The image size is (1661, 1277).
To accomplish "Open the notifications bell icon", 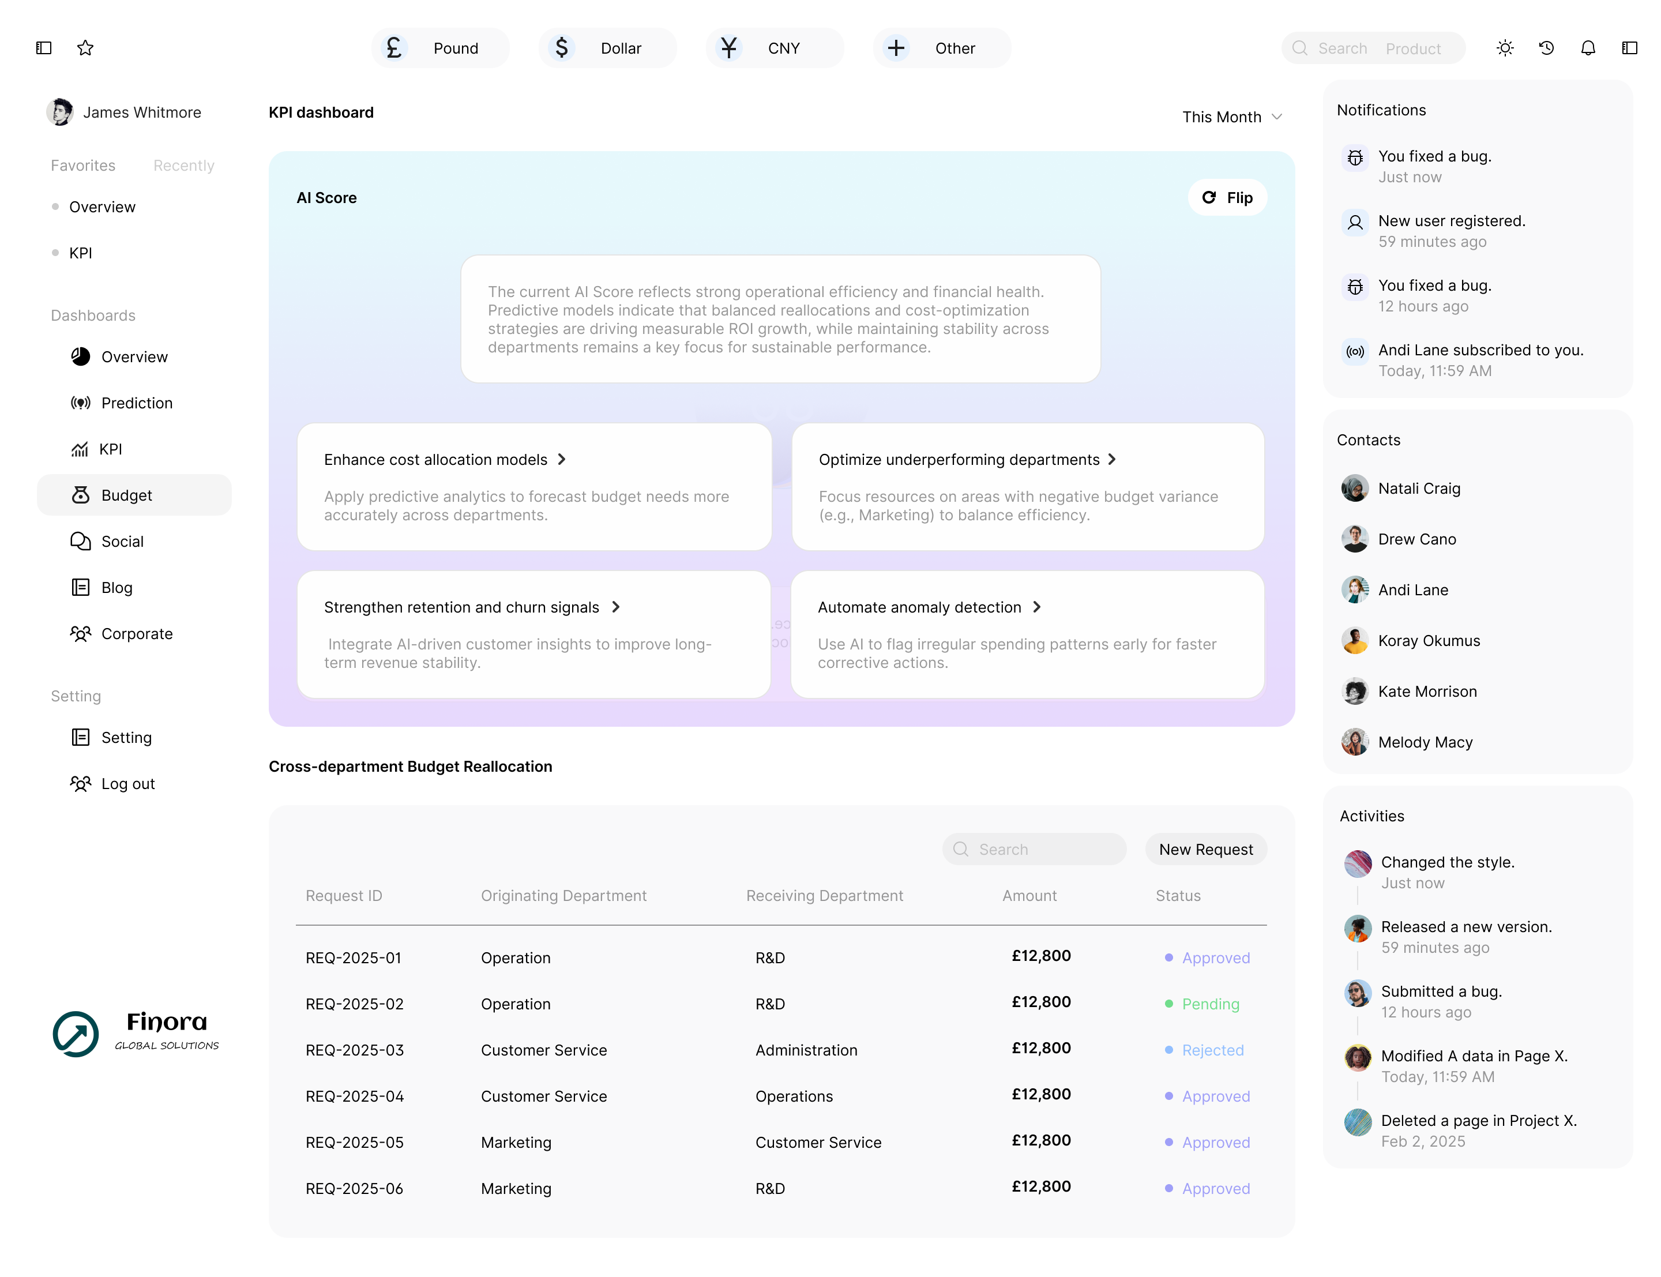I will click(1588, 48).
